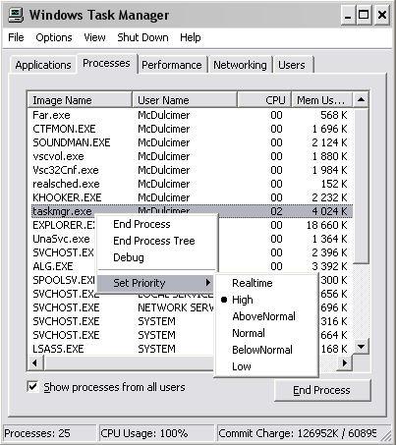Choose End Process Tree in context menu
This screenshot has width=396, height=445.
coord(154,241)
